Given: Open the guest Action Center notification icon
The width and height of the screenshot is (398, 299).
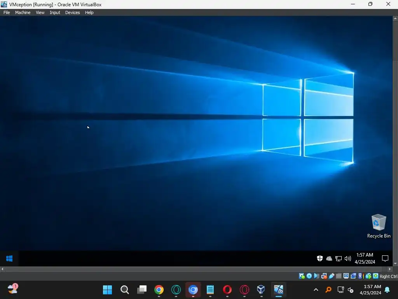Looking at the screenshot, I should [x=385, y=259].
